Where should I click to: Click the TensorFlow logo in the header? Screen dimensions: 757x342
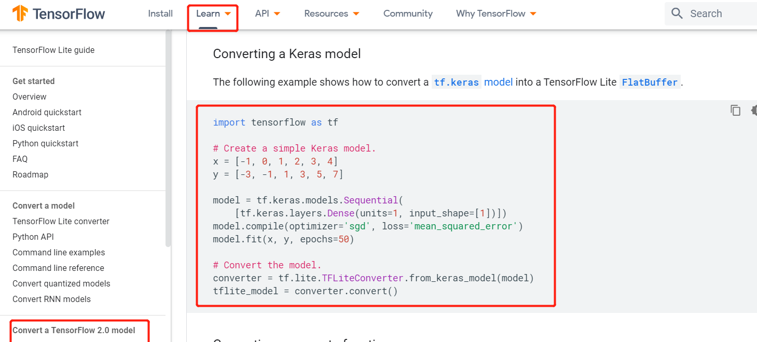(59, 13)
